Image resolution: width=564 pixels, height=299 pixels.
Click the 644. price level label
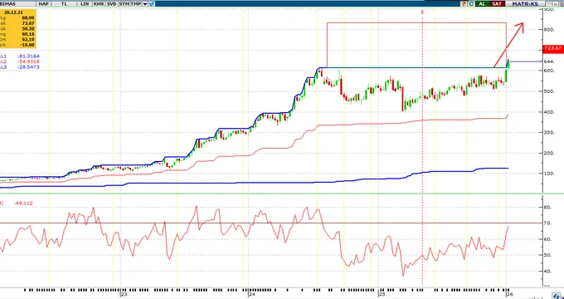click(x=548, y=61)
